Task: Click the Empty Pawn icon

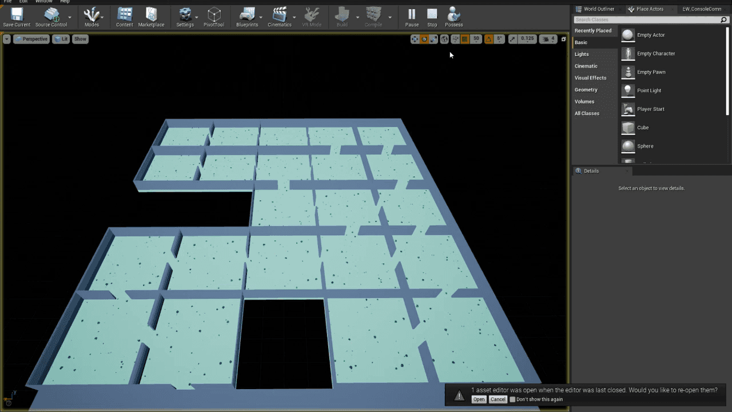Action: coord(628,72)
